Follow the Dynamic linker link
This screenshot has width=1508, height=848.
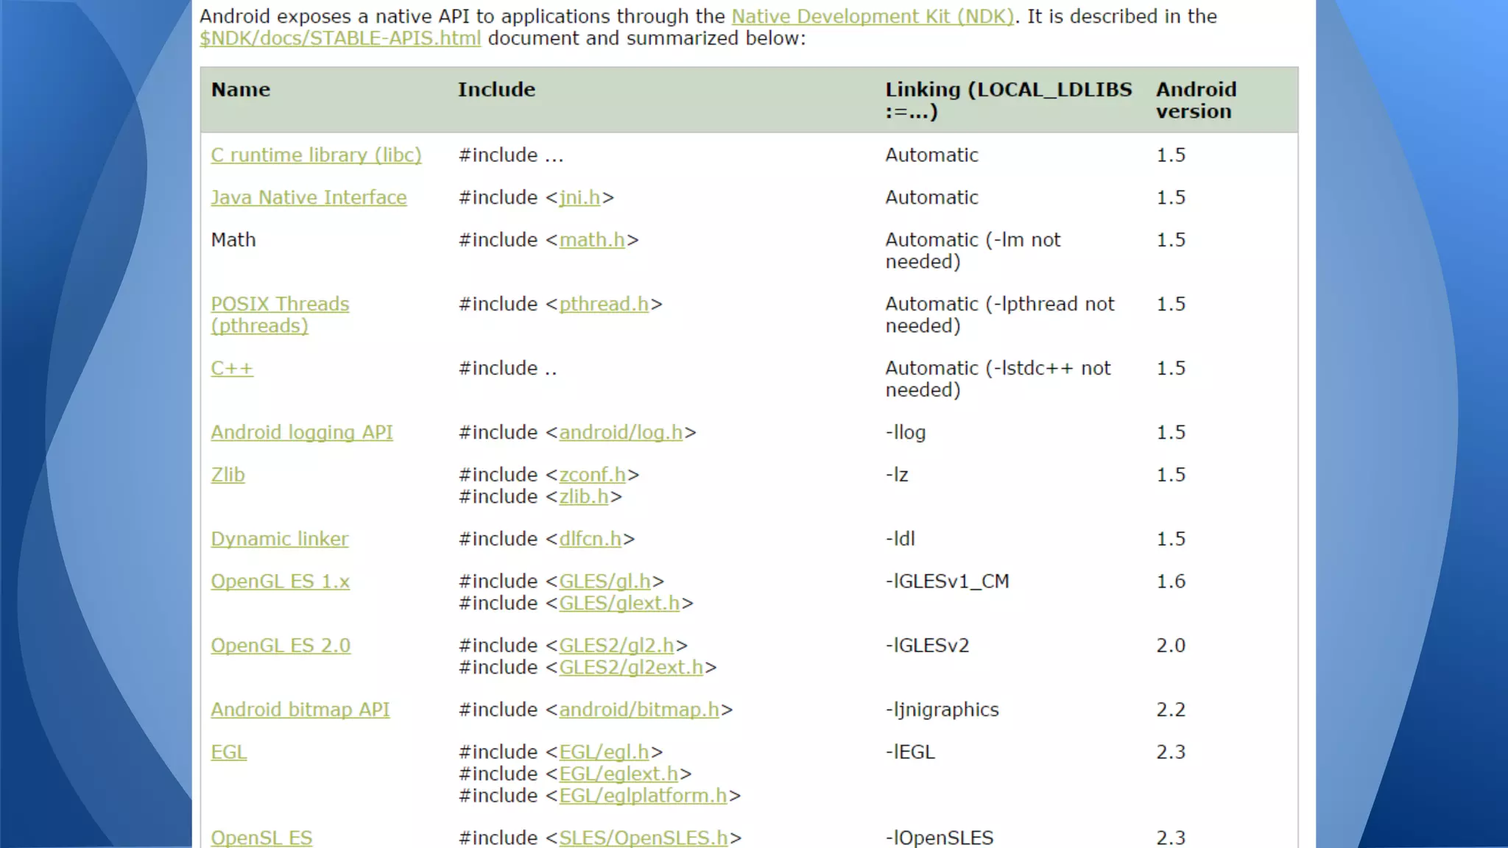point(280,540)
